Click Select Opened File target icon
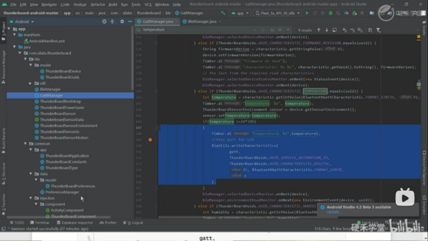Screen dimensions: 428x241 click(104, 21)
